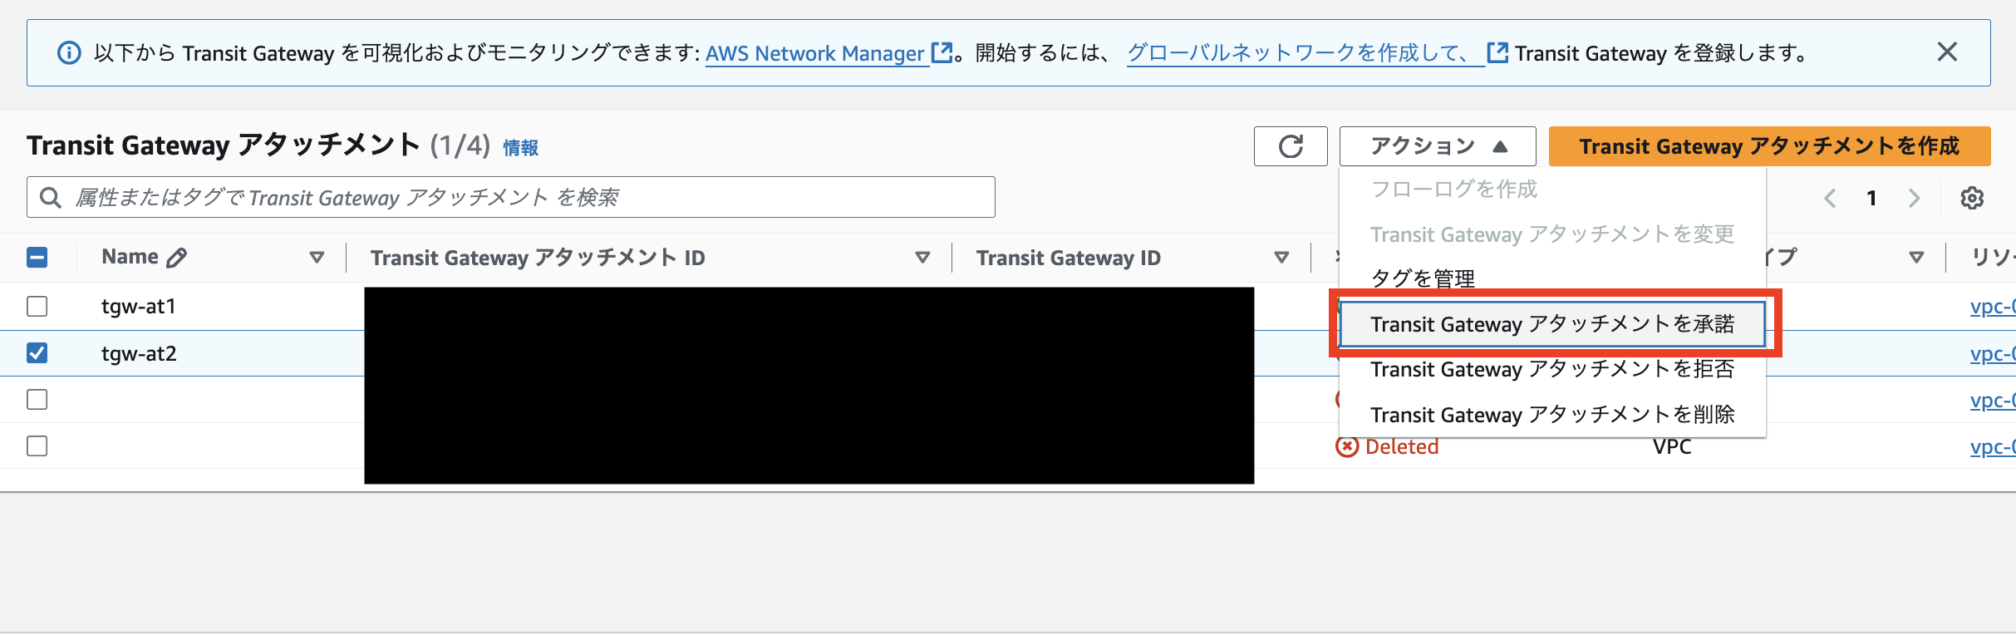Dismiss the Network Manager info banner

click(1947, 52)
